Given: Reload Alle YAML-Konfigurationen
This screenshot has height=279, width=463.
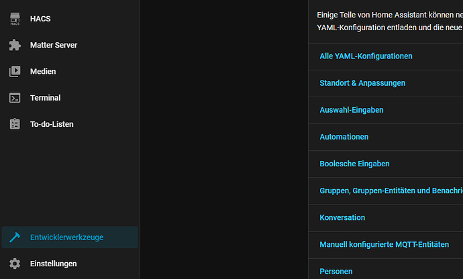Looking at the screenshot, I should [366, 56].
